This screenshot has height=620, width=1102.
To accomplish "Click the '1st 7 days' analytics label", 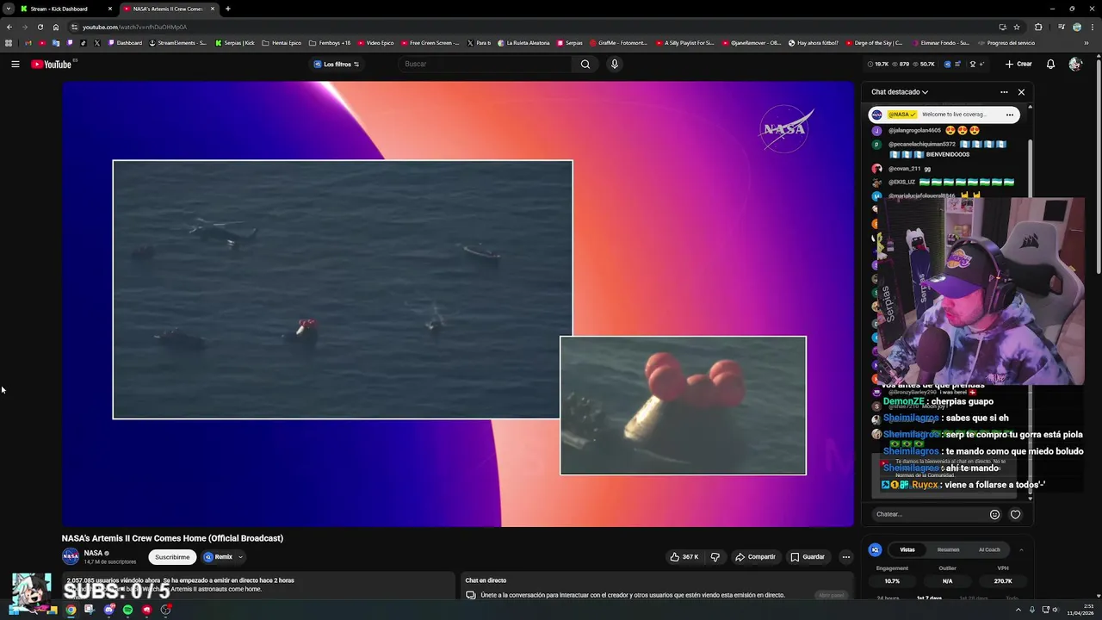I will (929, 598).
